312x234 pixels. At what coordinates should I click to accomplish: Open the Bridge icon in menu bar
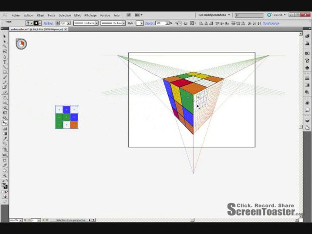(129, 15)
